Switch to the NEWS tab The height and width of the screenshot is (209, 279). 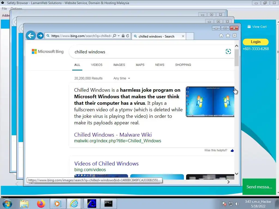coord(160,65)
